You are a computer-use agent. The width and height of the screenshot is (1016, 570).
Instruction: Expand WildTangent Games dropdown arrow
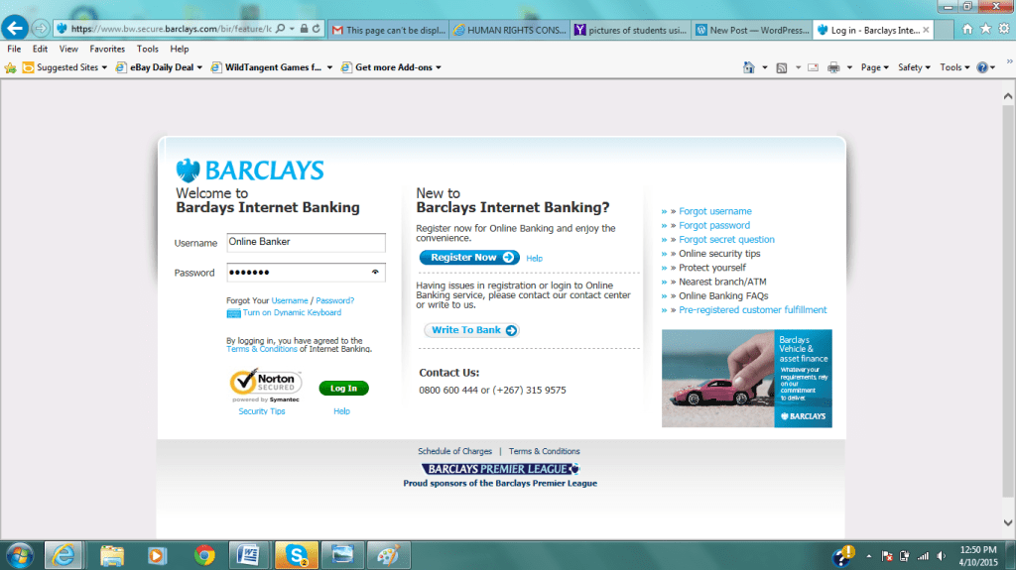pos(329,67)
